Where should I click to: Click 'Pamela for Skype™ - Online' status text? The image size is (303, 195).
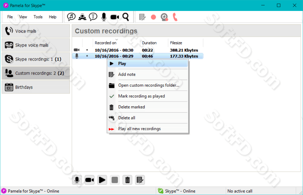click(x=34, y=191)
